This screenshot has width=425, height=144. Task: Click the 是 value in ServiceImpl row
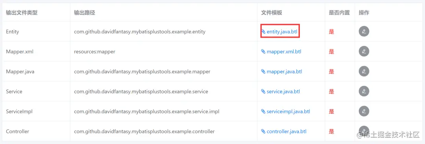(331, 111)
